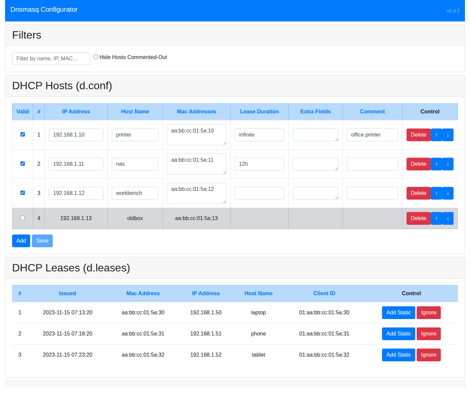
Task: Toggle Hide Hosts Commented-Out checkbox
Action: coord(96,57)
